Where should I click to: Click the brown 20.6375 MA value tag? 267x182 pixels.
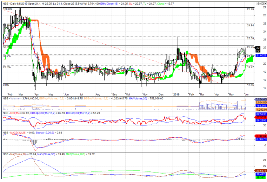261,171
